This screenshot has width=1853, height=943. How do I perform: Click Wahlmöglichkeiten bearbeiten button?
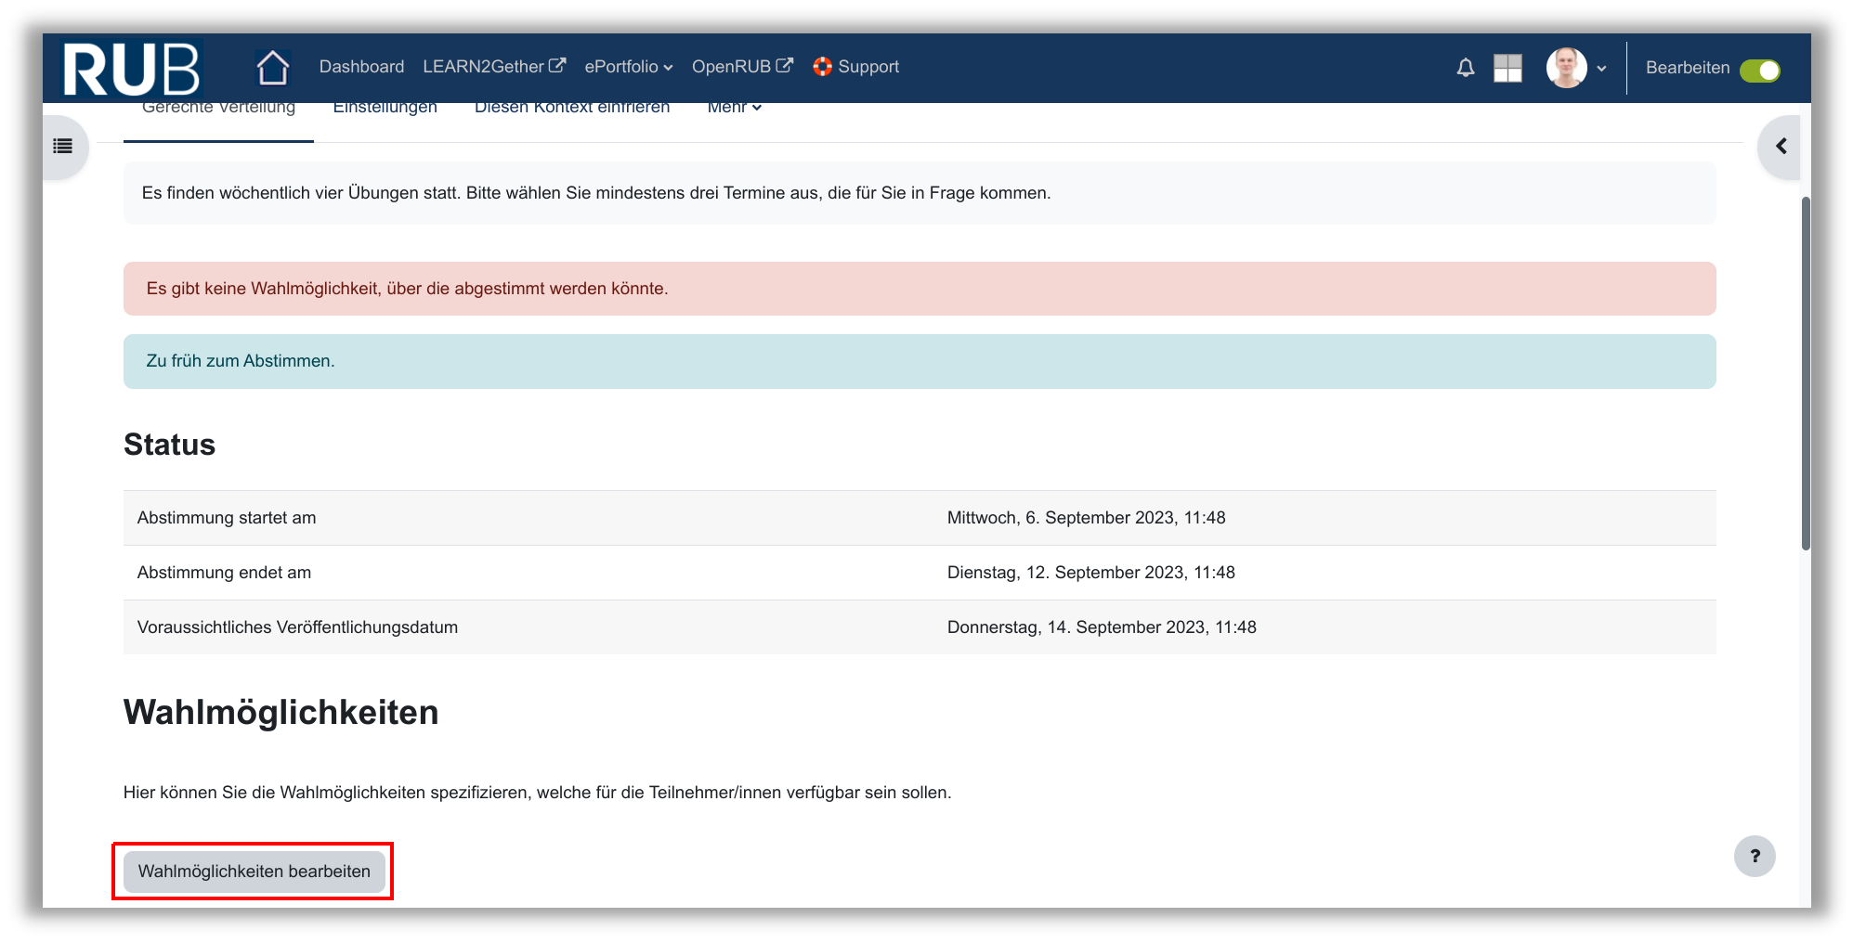pos(254,872)
